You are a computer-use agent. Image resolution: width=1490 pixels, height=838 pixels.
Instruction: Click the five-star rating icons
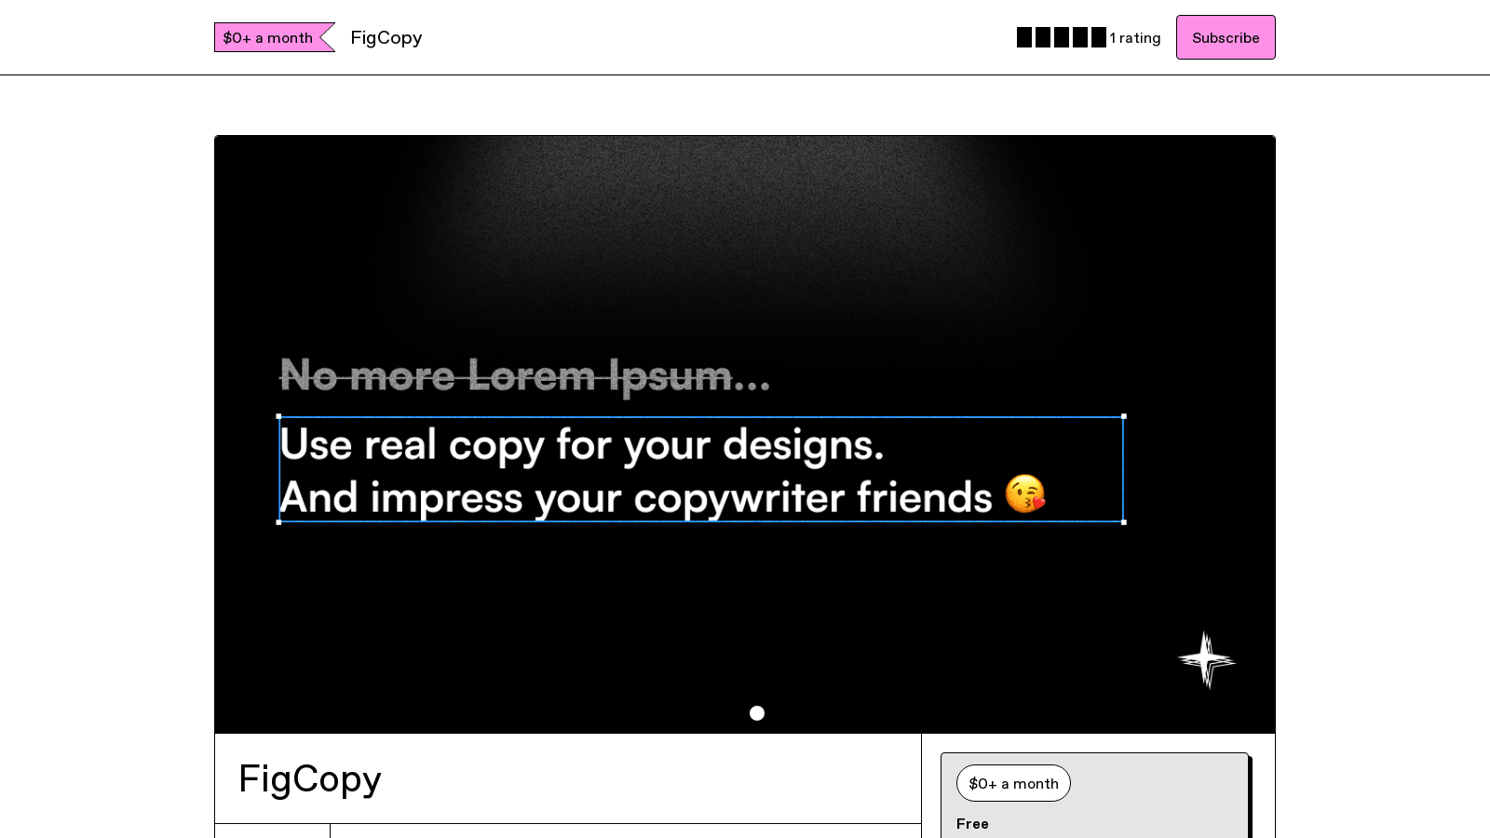pyautogui.click(x=1062, y=37)
